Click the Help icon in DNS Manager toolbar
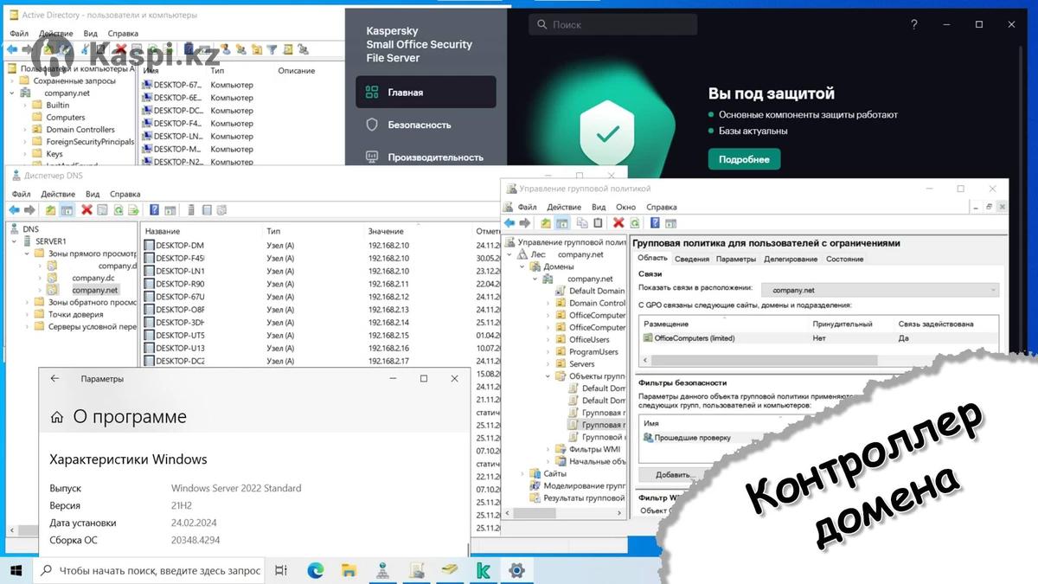Viewport: 1038px width, 584px height. click(x=154, y=210)
